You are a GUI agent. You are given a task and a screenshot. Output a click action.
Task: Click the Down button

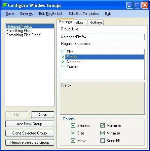pyautogui.click(x=43, y=115)
